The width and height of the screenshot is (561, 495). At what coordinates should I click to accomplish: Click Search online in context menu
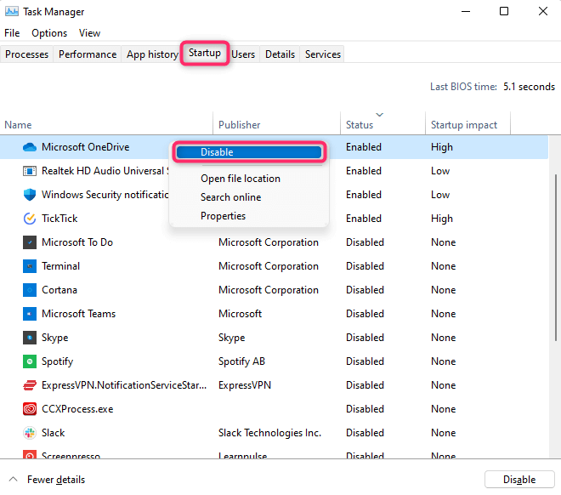click(x=230, y=197)
